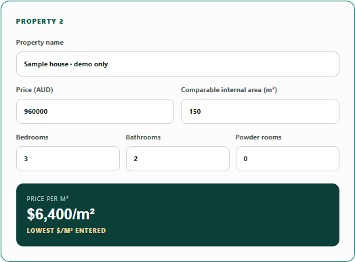Click the Bathrooms label
This screenshot has width=355, height=262.
(x=143, y=137)
